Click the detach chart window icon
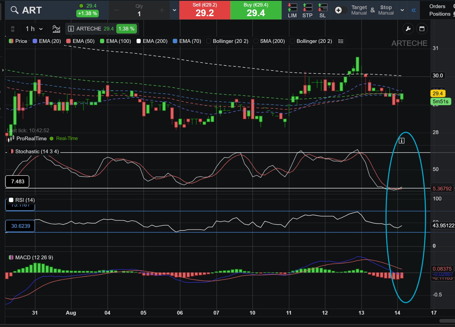 [422, 29]
